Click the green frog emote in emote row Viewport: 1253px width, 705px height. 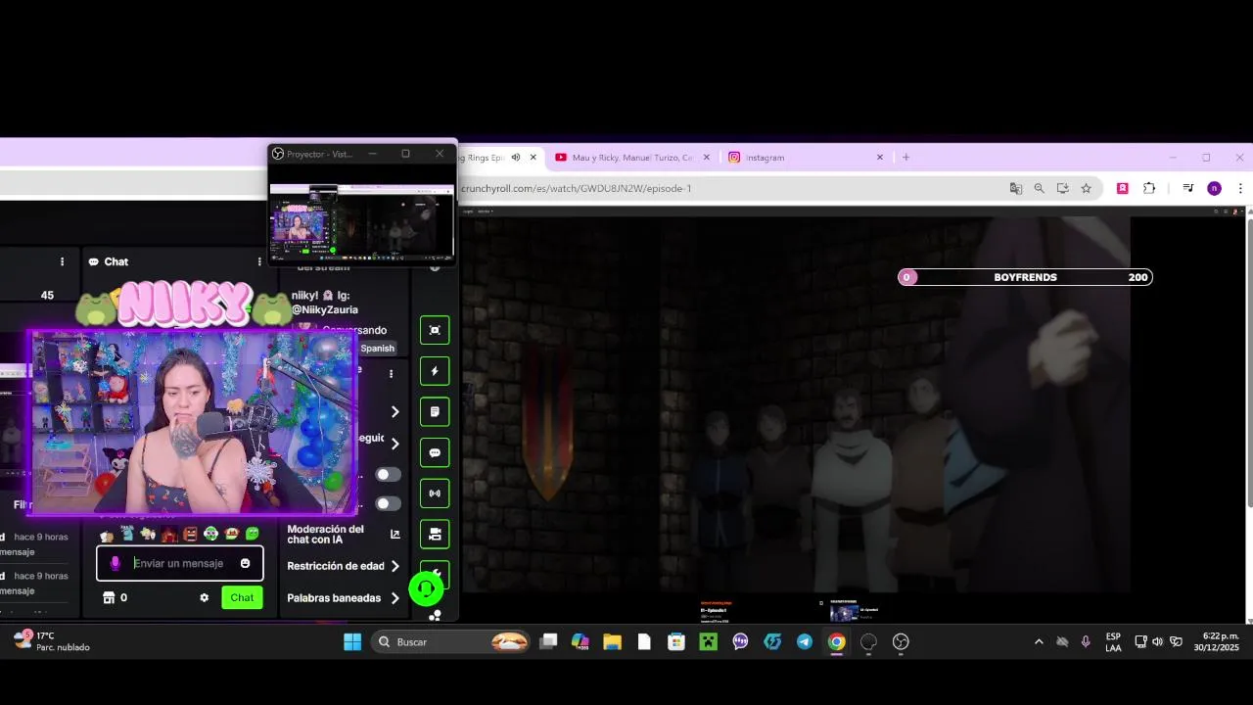253,534
